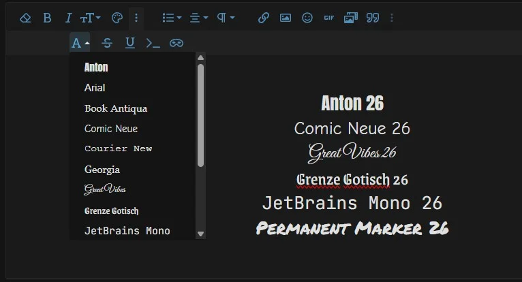The image size is (522, 282).
Task: Click the blue more options dots
Action: click(x=136, y=18)
